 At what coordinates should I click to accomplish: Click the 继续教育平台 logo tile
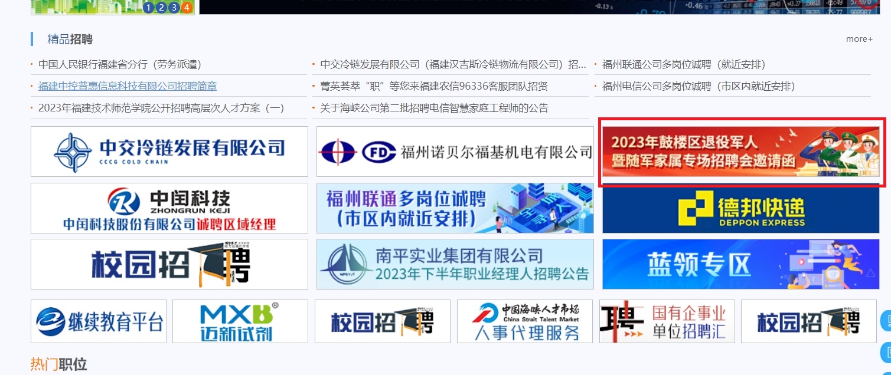coord(99,321)
